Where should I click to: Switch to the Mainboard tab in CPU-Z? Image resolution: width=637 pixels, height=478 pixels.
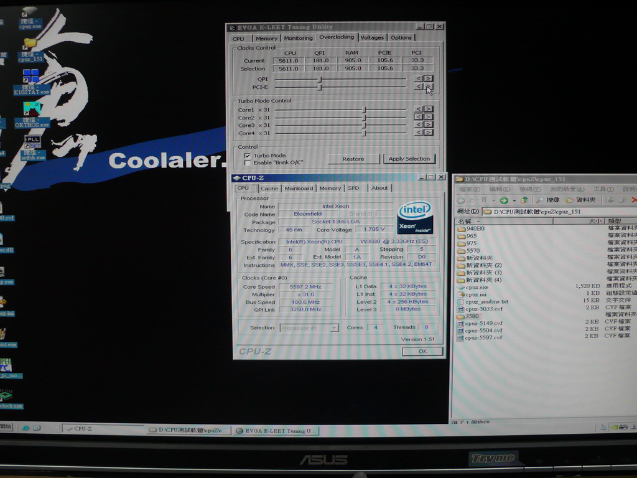[x=299, y=189]
